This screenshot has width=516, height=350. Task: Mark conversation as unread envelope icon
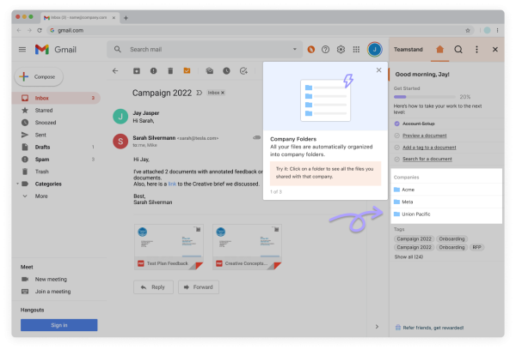[x=210, y=71]
